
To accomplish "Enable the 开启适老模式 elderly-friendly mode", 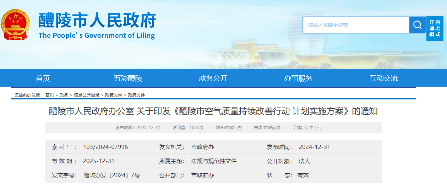I will 435,28.
